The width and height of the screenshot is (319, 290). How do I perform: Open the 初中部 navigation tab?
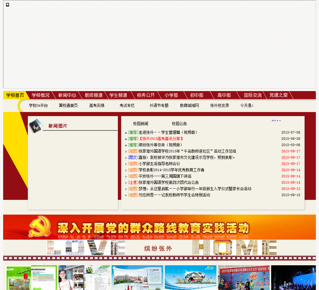tap(197, 95)
